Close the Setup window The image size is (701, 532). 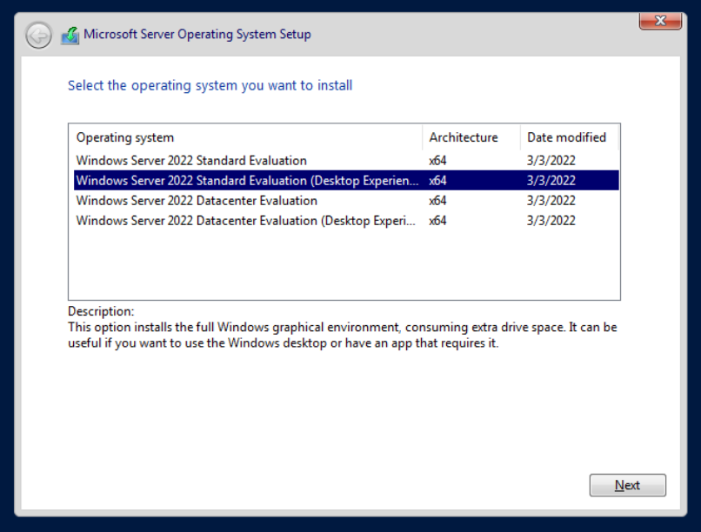pos(660,21)
